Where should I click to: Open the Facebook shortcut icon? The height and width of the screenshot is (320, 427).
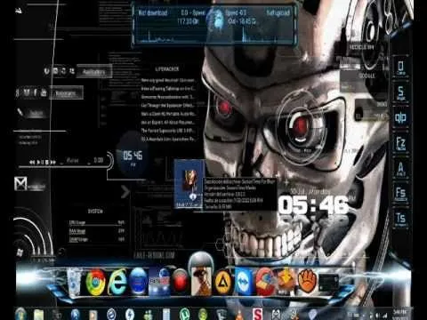click(x=36, y=92)
